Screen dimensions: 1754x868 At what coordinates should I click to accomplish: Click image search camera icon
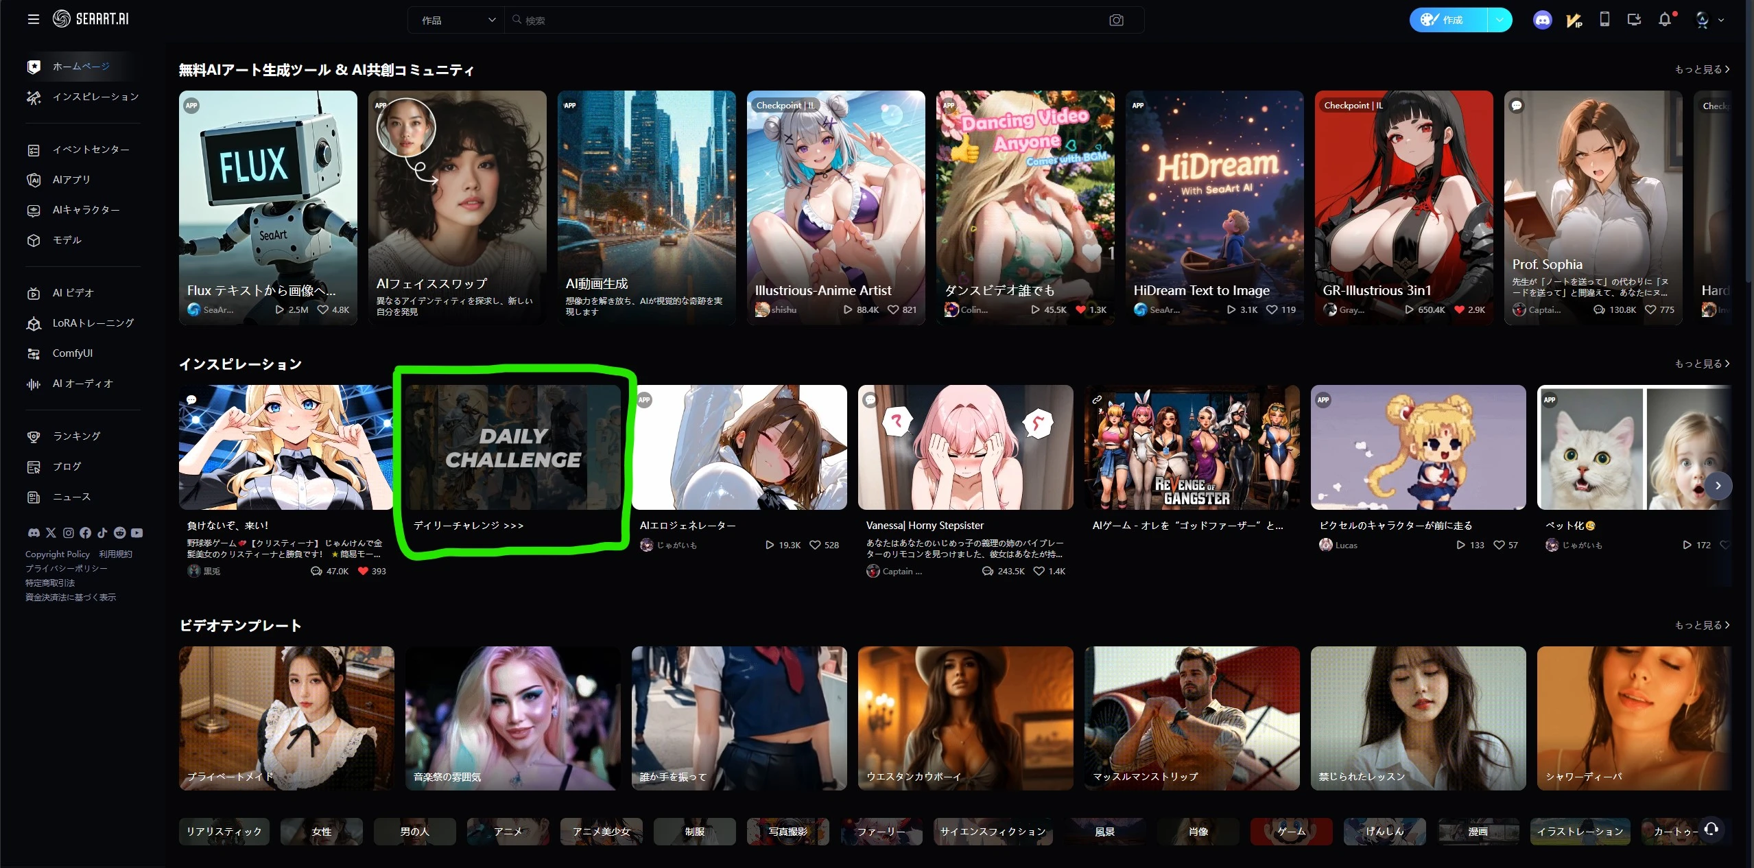pos(1116,21)
